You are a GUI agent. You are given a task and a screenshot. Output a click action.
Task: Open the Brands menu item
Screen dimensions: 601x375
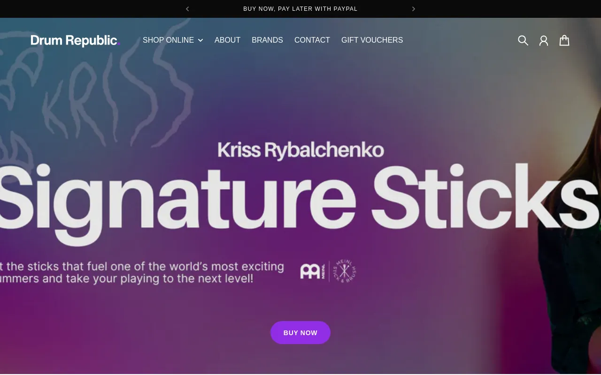[x=267, y=40]
